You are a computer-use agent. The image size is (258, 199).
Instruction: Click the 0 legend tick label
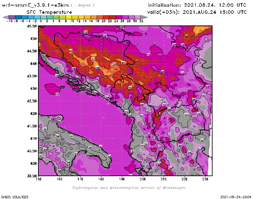click(x=41, y=21)
